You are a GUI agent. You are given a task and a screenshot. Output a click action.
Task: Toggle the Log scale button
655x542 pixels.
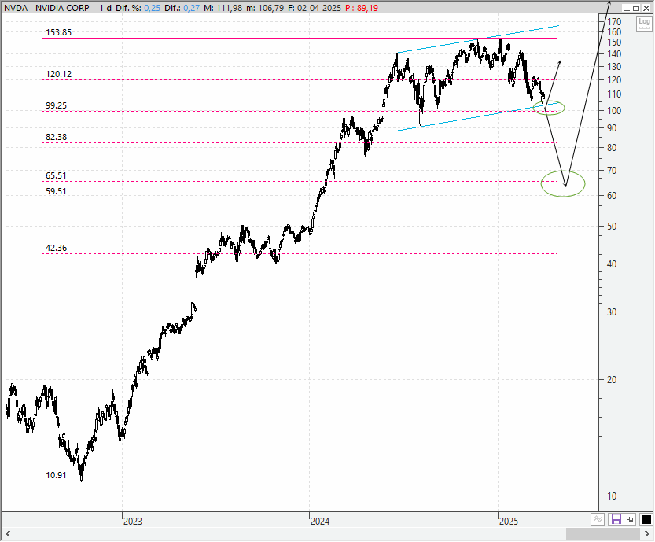pyautogui.click(x=644, y=23)
